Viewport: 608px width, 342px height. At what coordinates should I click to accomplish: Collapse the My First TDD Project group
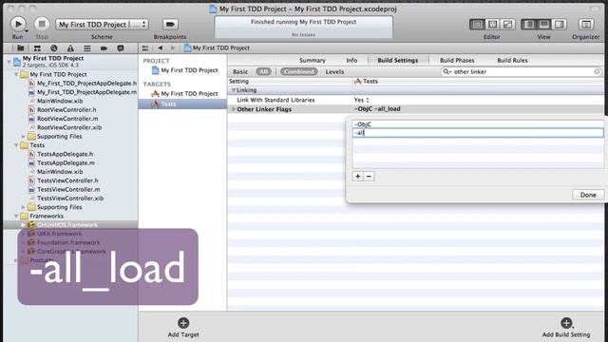pos(16,74)
